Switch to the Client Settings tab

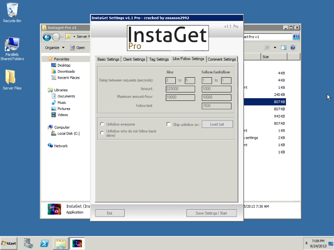(134, 59)
